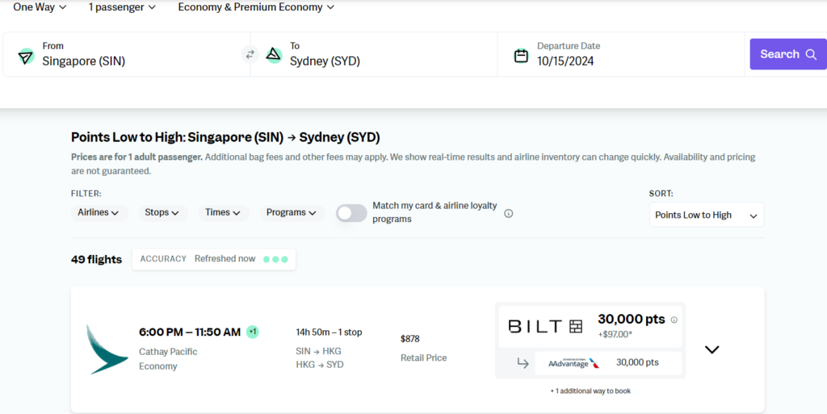Click the 'ACCURACY' label
The width and height of the screenshot is (827, 414).
(x=163, y=258)
